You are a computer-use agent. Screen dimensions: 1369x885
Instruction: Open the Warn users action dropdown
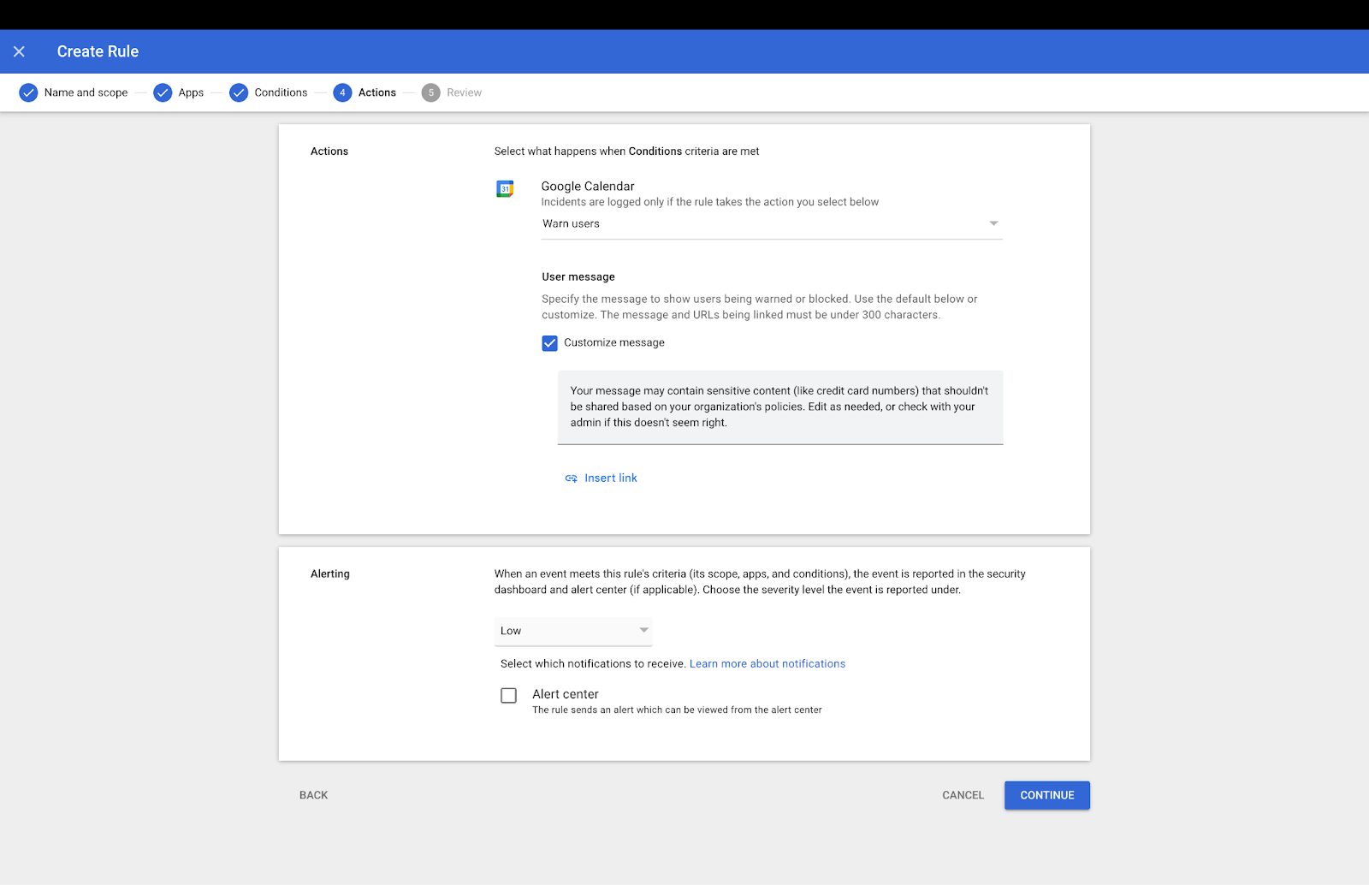770,223
